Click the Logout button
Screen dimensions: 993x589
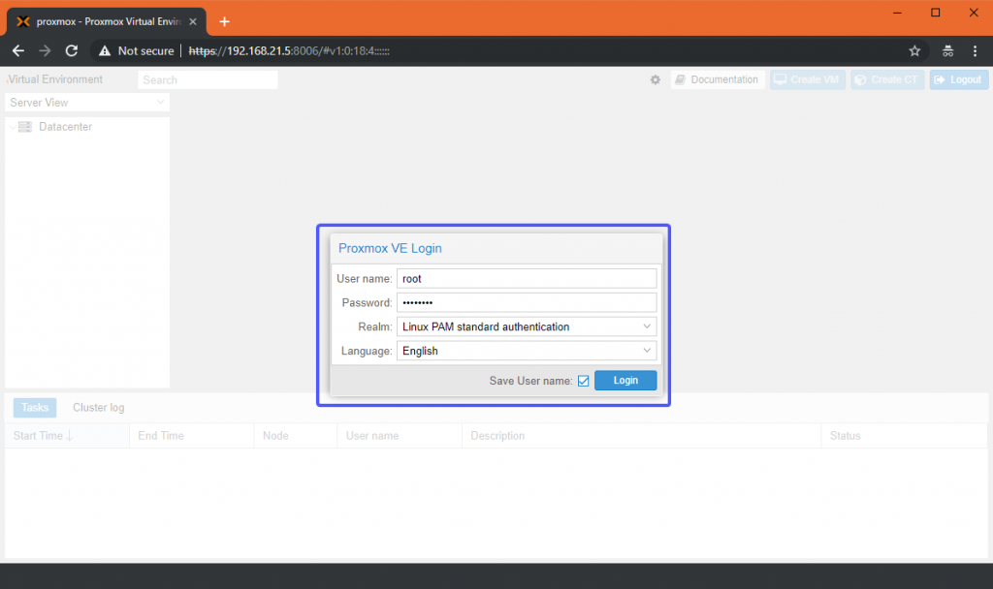959,79
